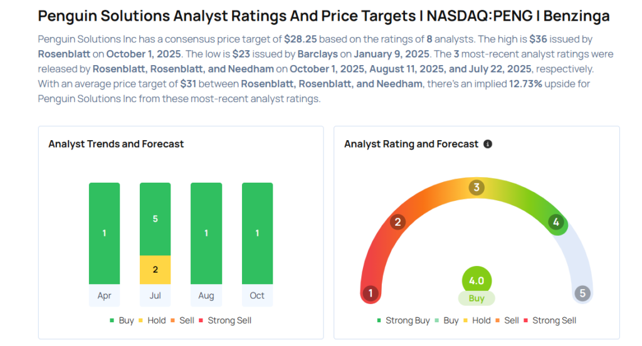Click the yellow Hold segment in July bar
The height and width of the screenshot is (346, 642).
pos(155,270)
